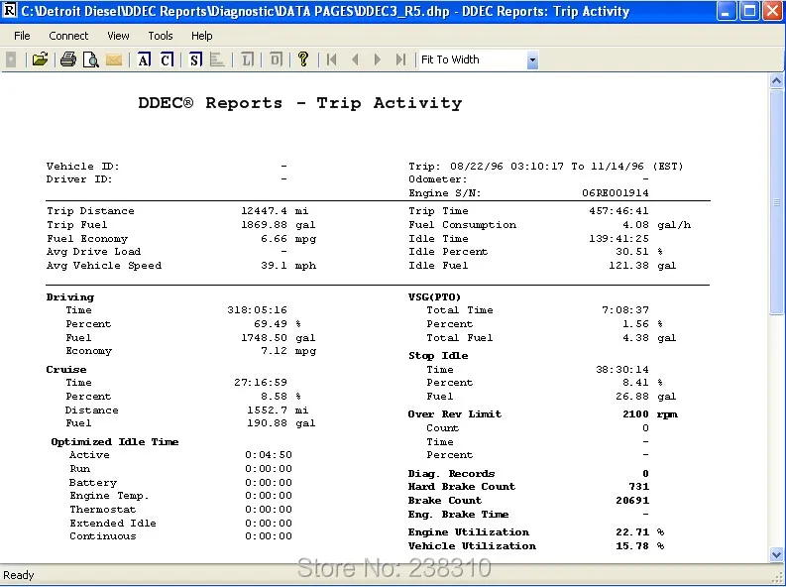Screen dimensions: 786x587
Task: Click the Active value '0:04:50'
Action: (269, 455)
